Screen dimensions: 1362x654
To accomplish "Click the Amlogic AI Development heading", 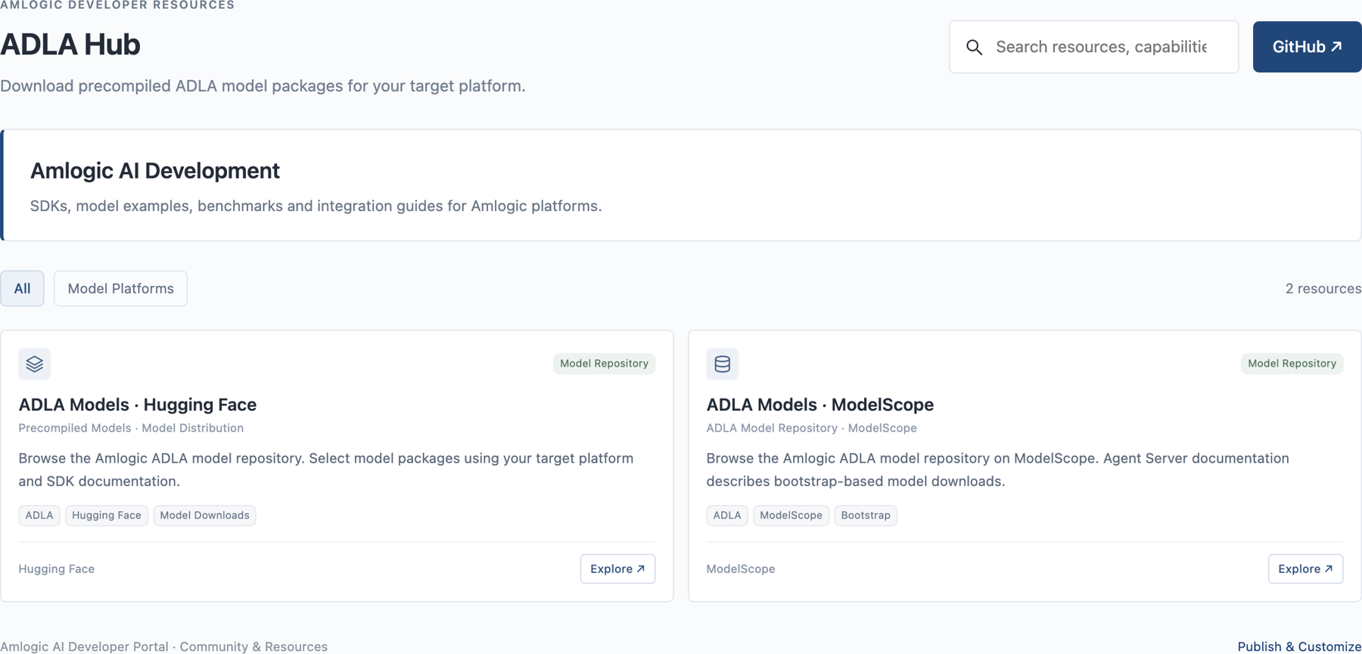I will 155,171.
